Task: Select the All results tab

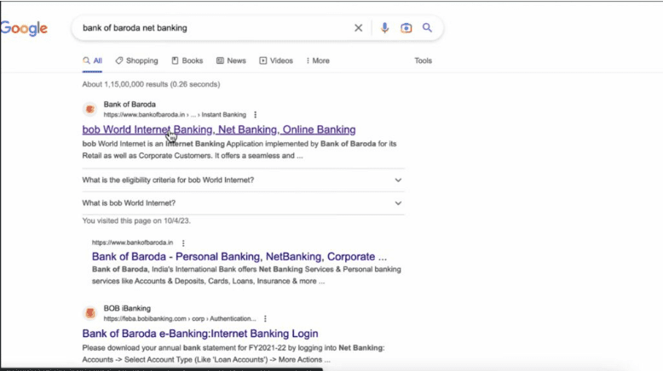Action: click(x=93, y=60)
